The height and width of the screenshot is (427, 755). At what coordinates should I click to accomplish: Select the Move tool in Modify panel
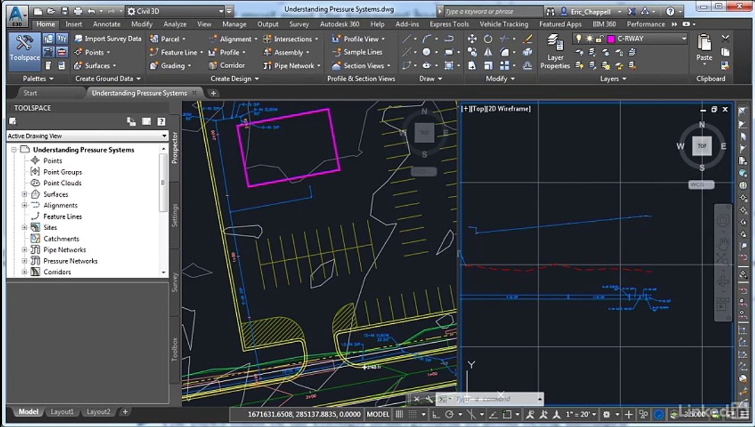pos(472,39)
